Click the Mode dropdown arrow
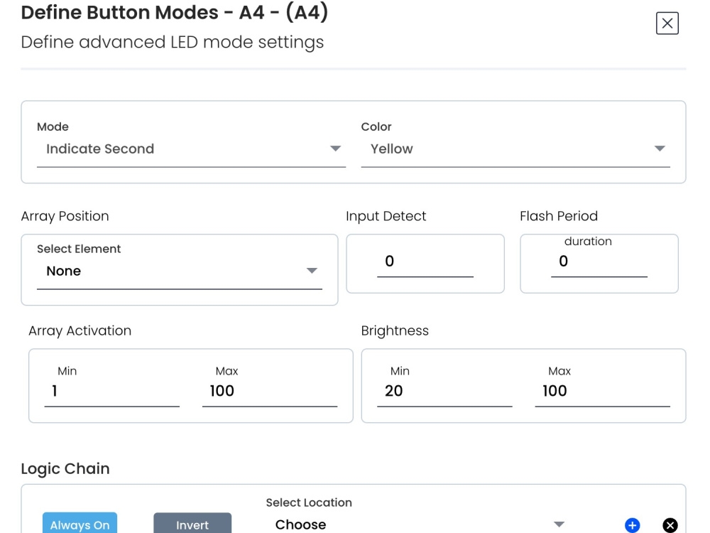The width and height of the screenshot is (710, 533). click(x=337, y=149)
